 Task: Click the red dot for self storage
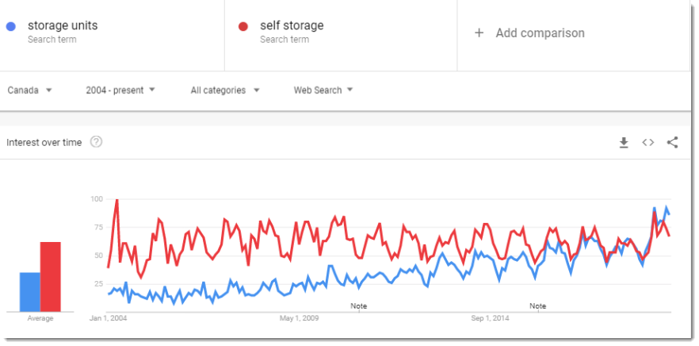coord(243,27)
